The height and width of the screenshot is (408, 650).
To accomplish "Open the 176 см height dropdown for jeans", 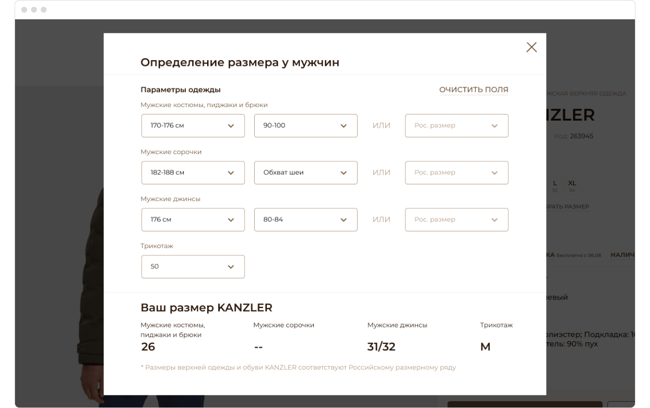I will [193, 220].
